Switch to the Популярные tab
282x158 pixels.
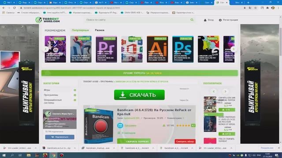[80, 30]
